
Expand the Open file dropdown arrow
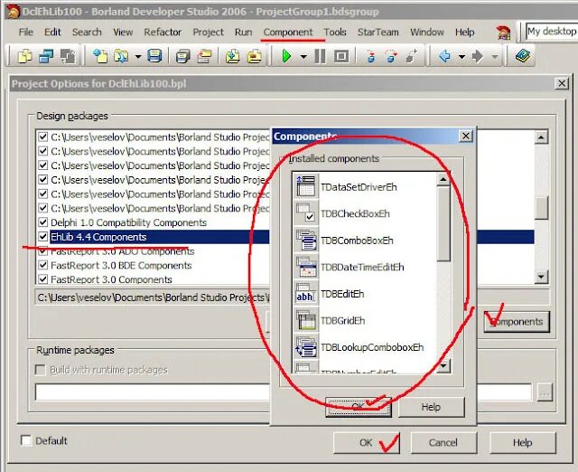pyautogui.click(x=137, y=56)
